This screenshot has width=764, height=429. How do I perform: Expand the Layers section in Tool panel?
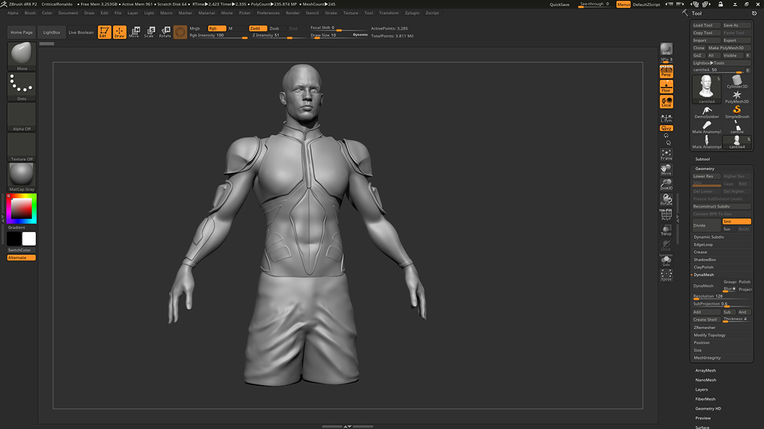(702, 390)
